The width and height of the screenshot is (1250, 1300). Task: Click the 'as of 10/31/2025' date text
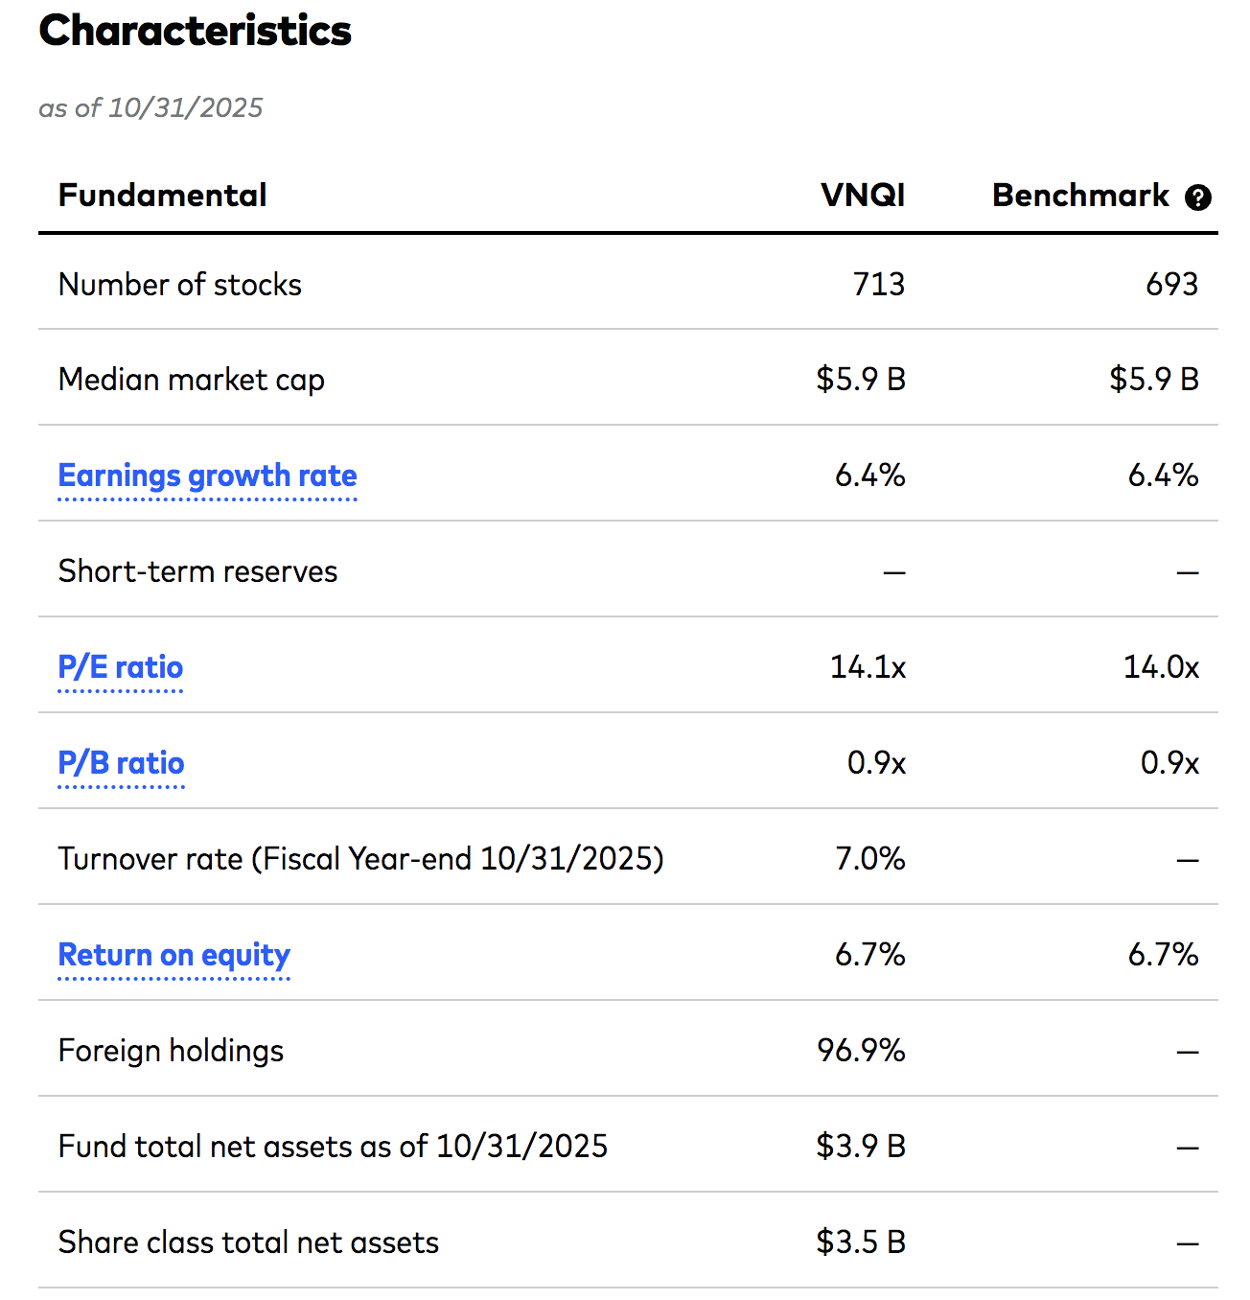tap(150, 107)
